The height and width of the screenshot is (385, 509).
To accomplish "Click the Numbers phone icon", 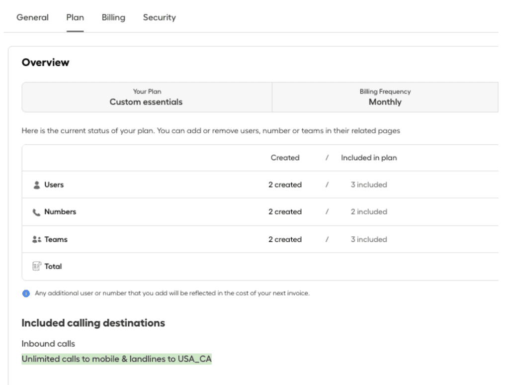I will click(36, 212).
